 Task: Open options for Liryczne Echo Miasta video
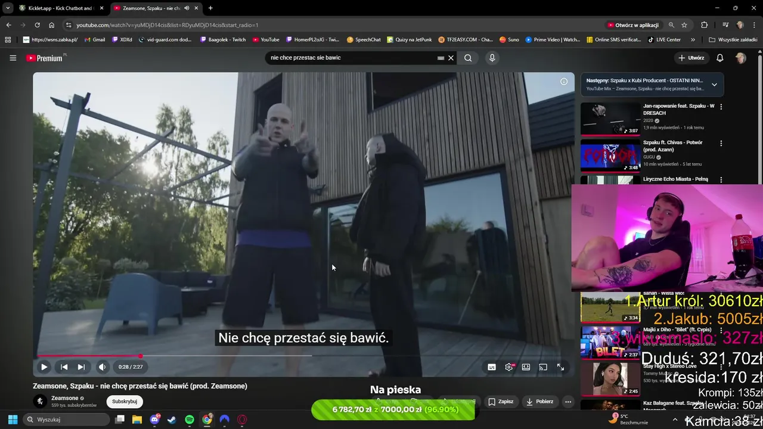pyautogui.click(x=721, y=180)
